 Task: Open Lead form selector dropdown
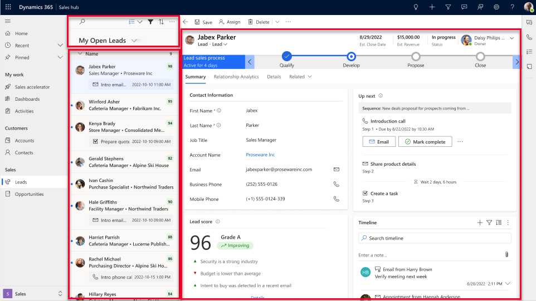pos(225,45)
